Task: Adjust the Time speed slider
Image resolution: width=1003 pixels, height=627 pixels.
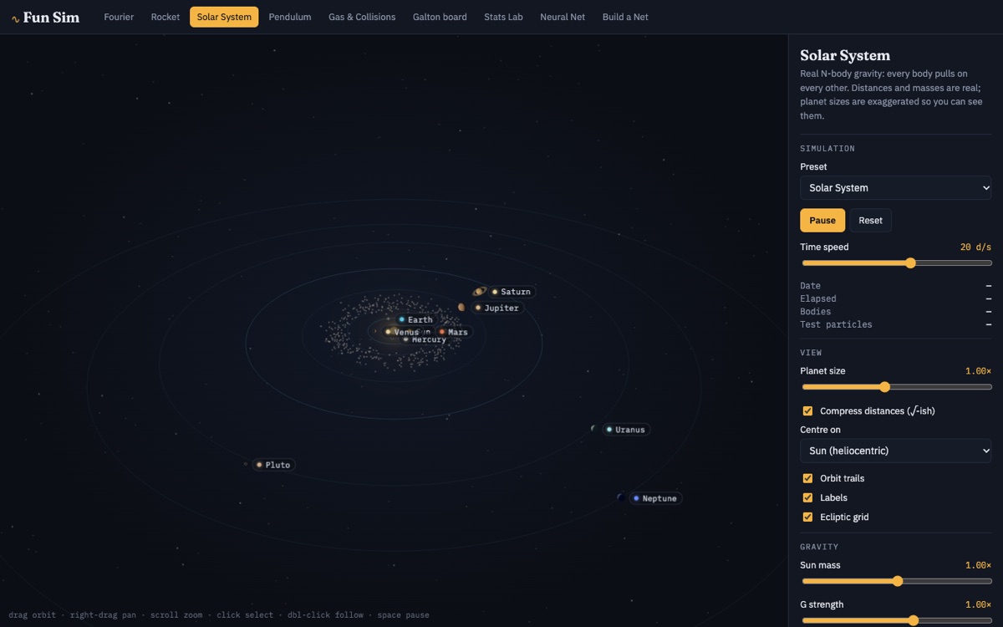Action: [x=896, y=263]
